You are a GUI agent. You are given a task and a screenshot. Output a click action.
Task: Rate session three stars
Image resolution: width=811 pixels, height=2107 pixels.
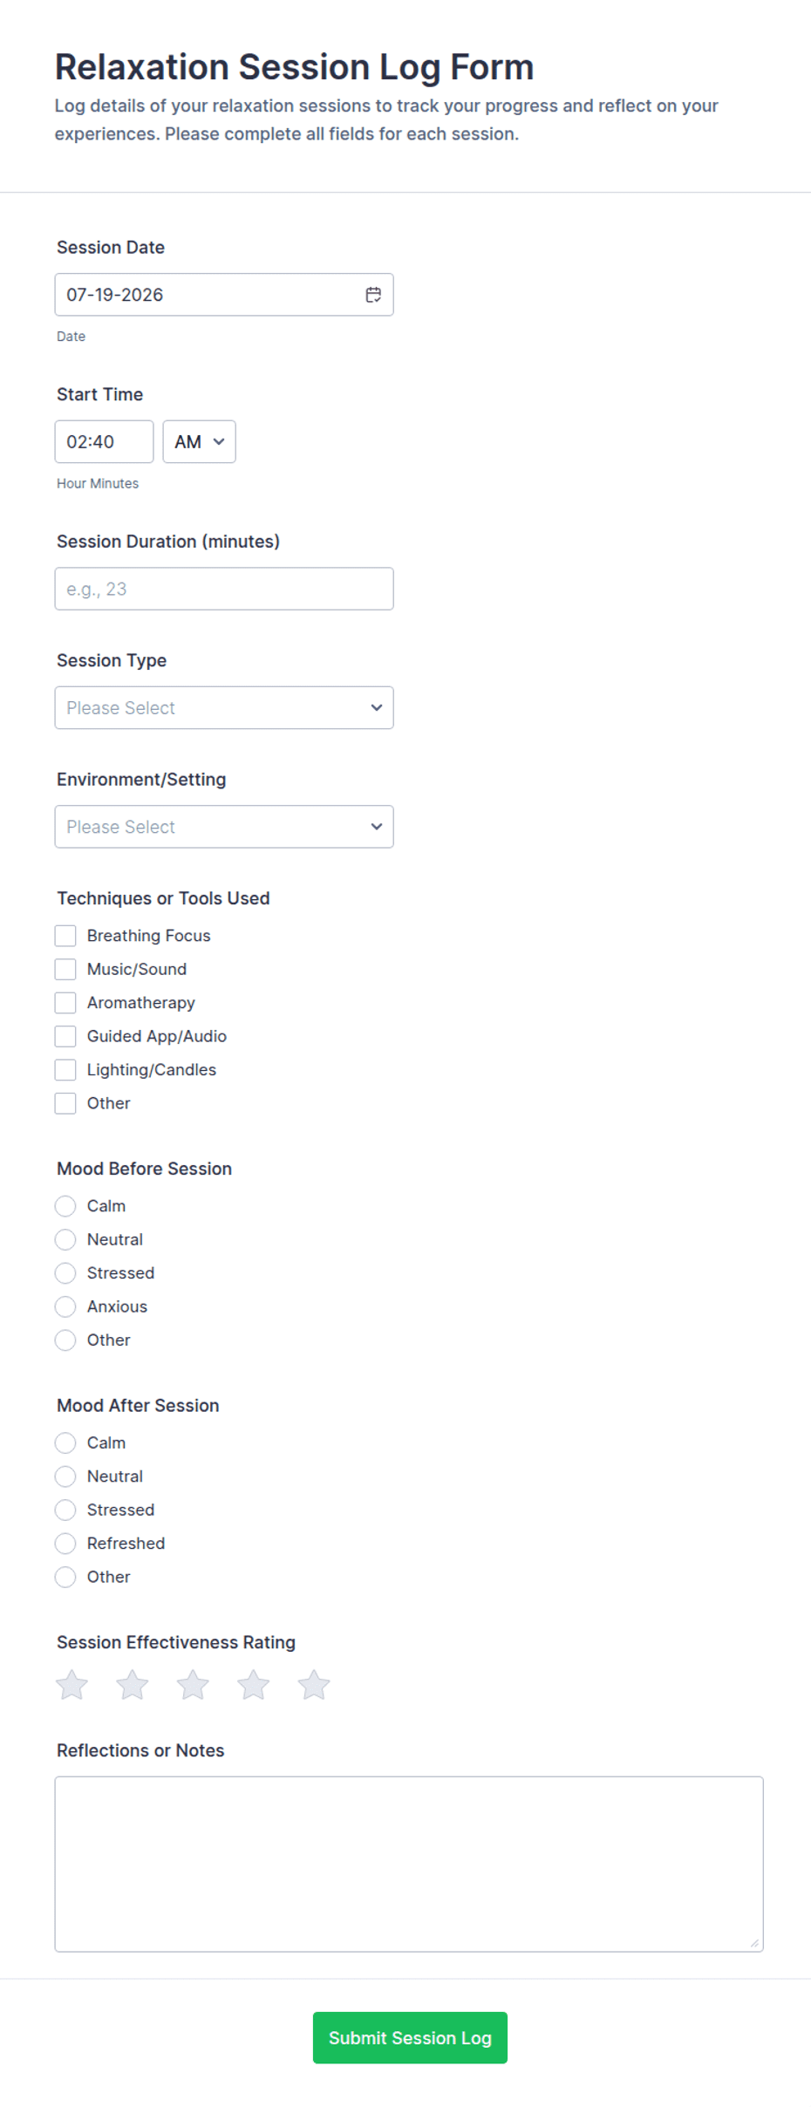tap(193, 1685)
